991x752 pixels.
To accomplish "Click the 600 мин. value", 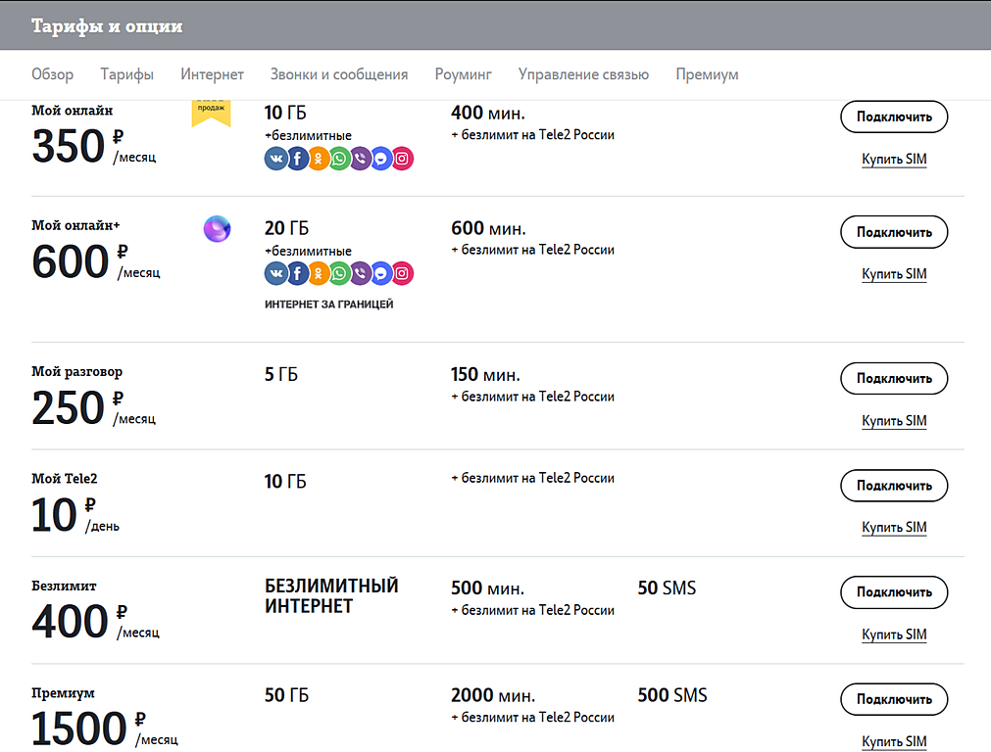I will click(x=488, y=228).
